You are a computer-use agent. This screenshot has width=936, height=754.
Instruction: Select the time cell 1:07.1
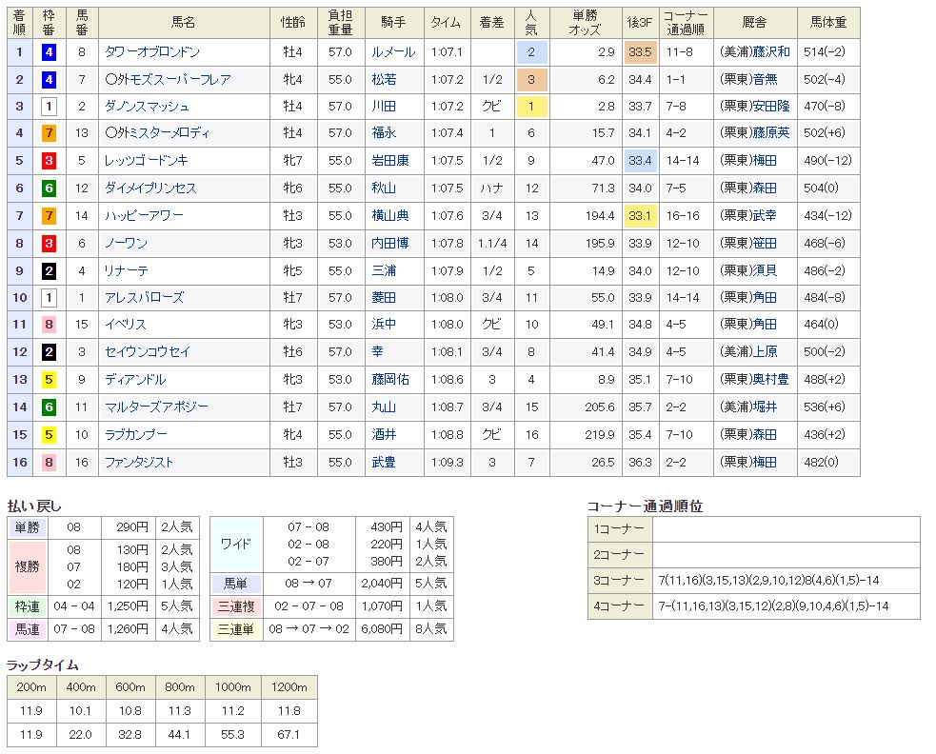click(448, 52)
